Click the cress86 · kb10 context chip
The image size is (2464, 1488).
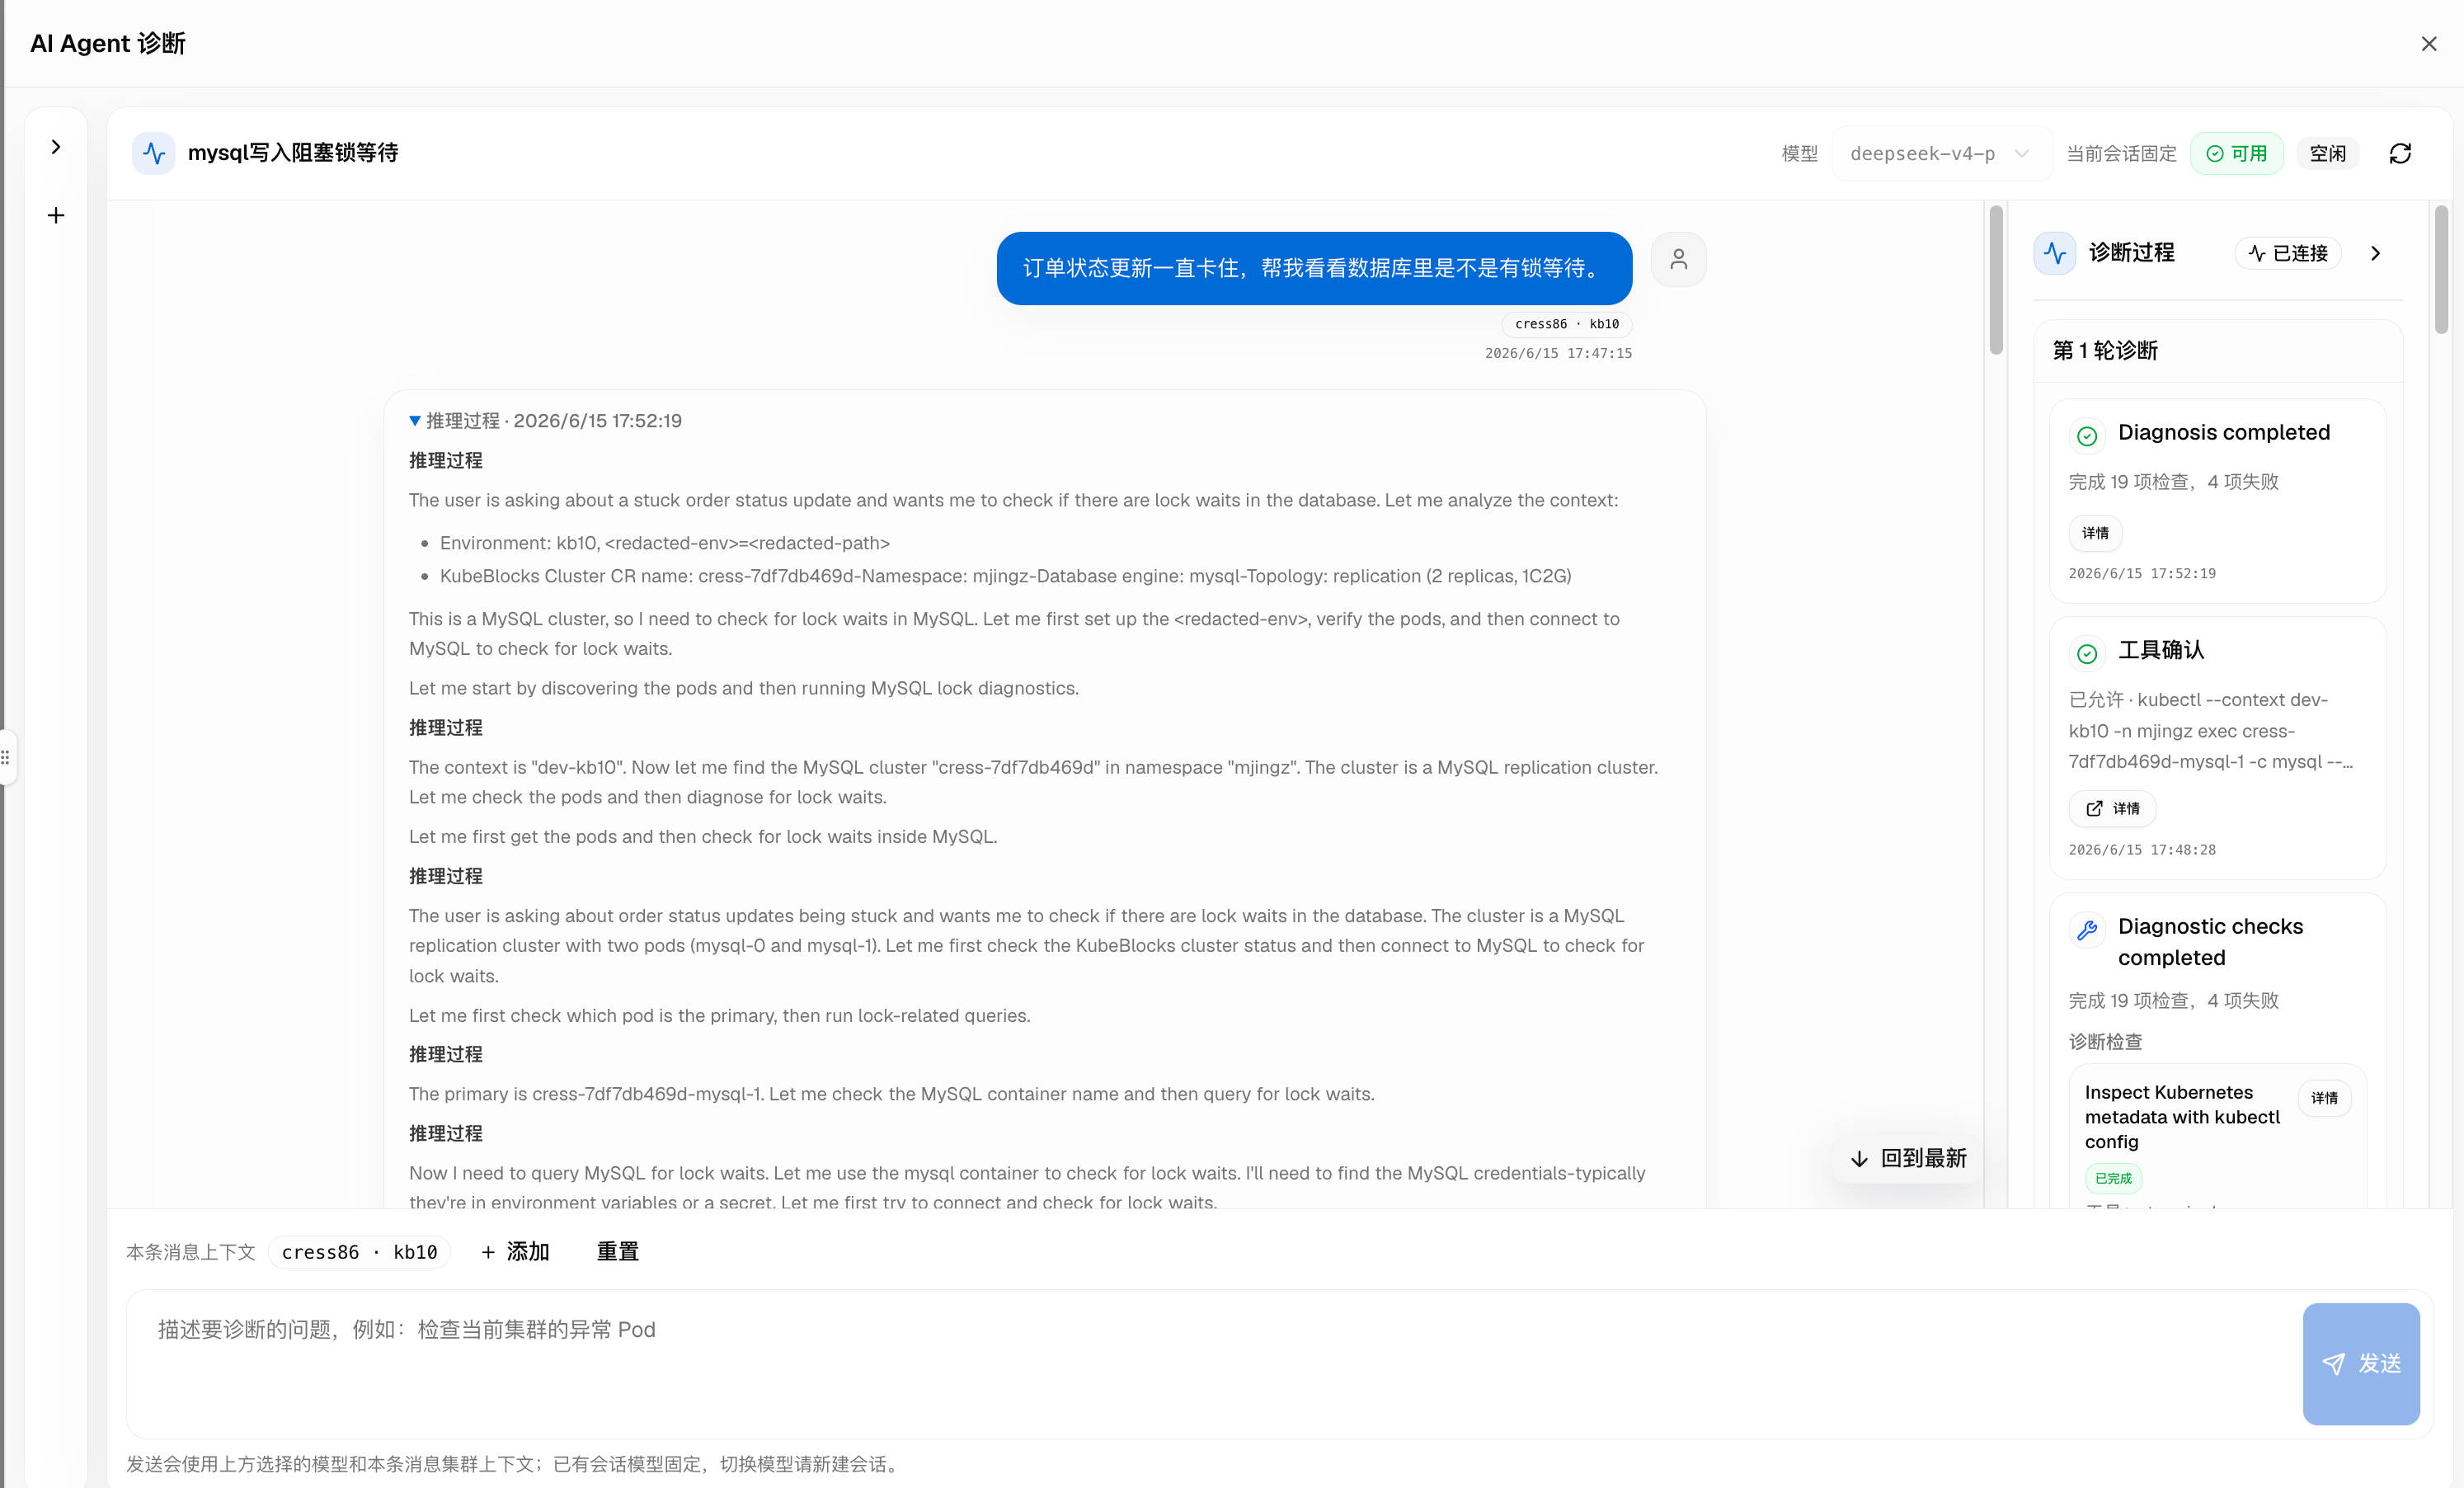(359, 1252)
